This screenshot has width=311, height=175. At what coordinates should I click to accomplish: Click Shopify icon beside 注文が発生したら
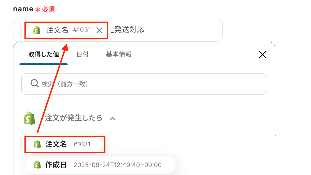tap(29, 118)
